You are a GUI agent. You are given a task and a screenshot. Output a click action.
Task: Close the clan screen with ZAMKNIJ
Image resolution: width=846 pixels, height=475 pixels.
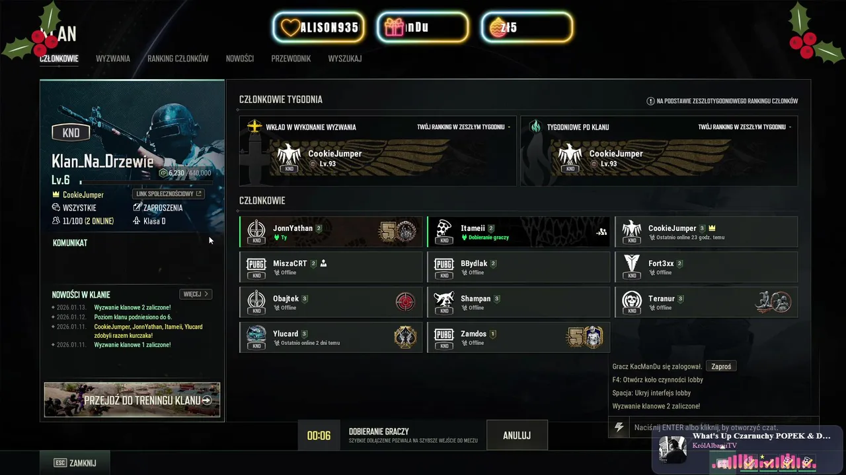click(75, 463)
